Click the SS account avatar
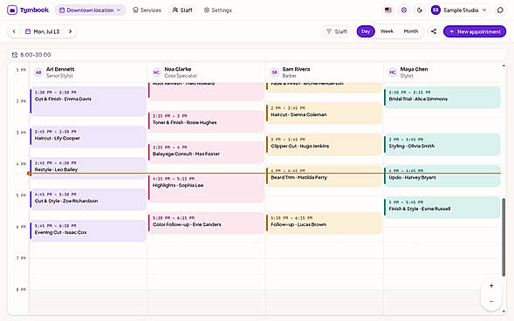The width and height of the screenshot is (514, 321). click(435, 10)
